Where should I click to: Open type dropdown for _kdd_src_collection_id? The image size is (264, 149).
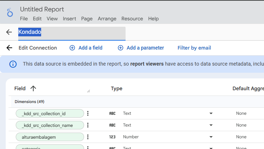click(x=211, y=113)
